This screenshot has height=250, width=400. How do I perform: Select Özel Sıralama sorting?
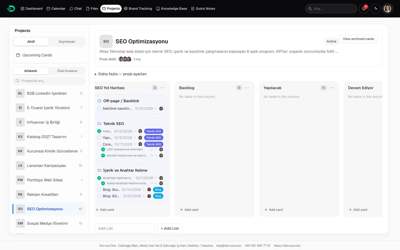(x=67, y=71)
